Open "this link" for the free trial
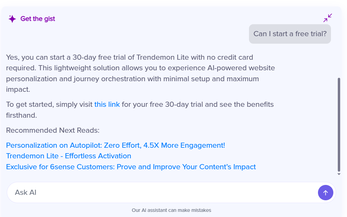The height and width of the screenshot is (217, 347). coord(107,104)
